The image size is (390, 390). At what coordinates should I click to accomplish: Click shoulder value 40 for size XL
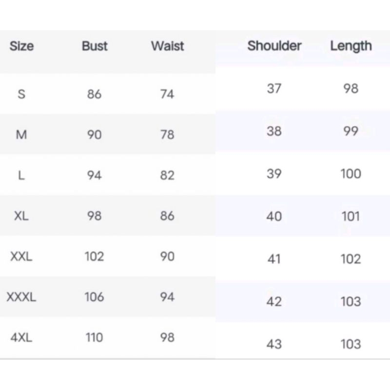point(274,216)
